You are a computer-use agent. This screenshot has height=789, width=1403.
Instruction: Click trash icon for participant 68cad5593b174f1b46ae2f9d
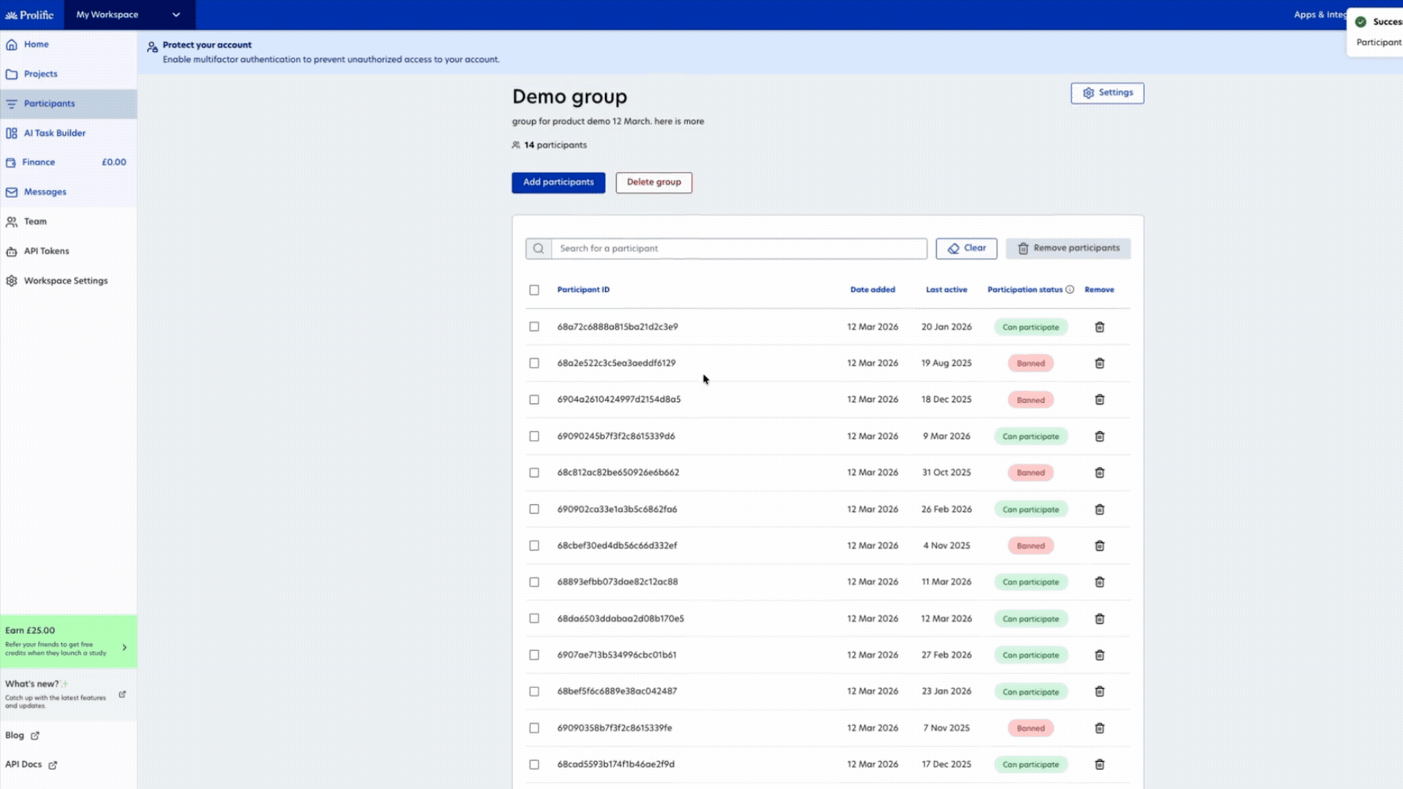coord(1099,764)
